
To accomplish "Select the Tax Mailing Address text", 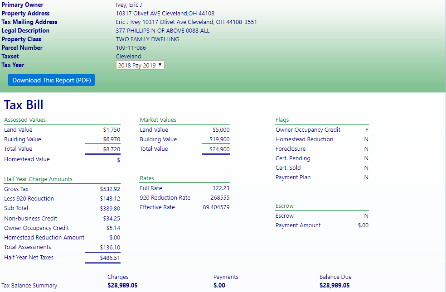I will click(186, 22).
